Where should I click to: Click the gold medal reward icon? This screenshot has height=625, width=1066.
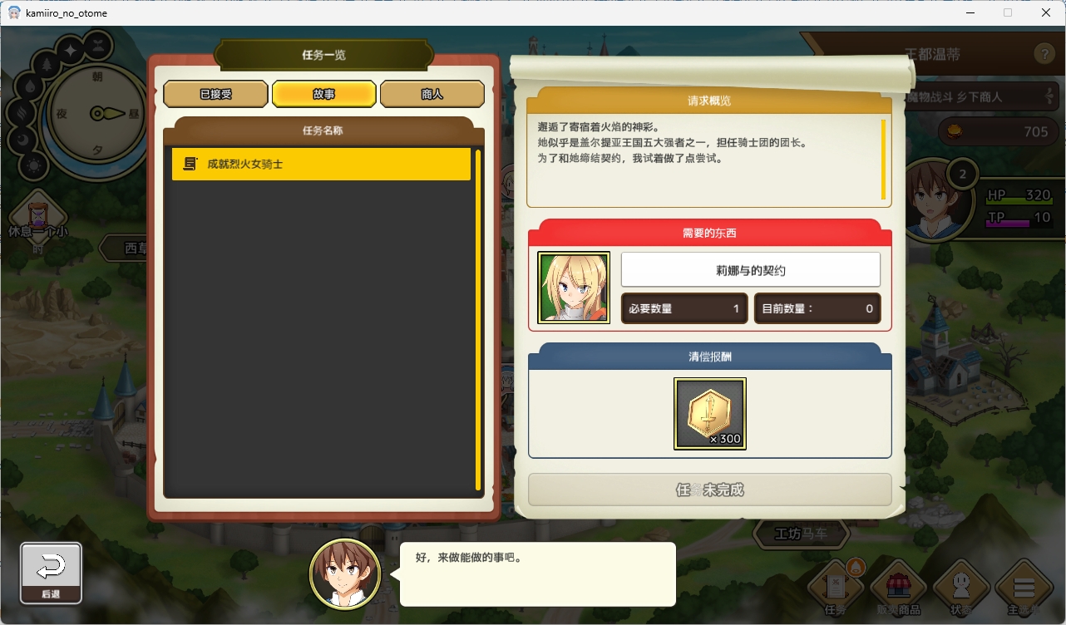click(x=710, y=414)
